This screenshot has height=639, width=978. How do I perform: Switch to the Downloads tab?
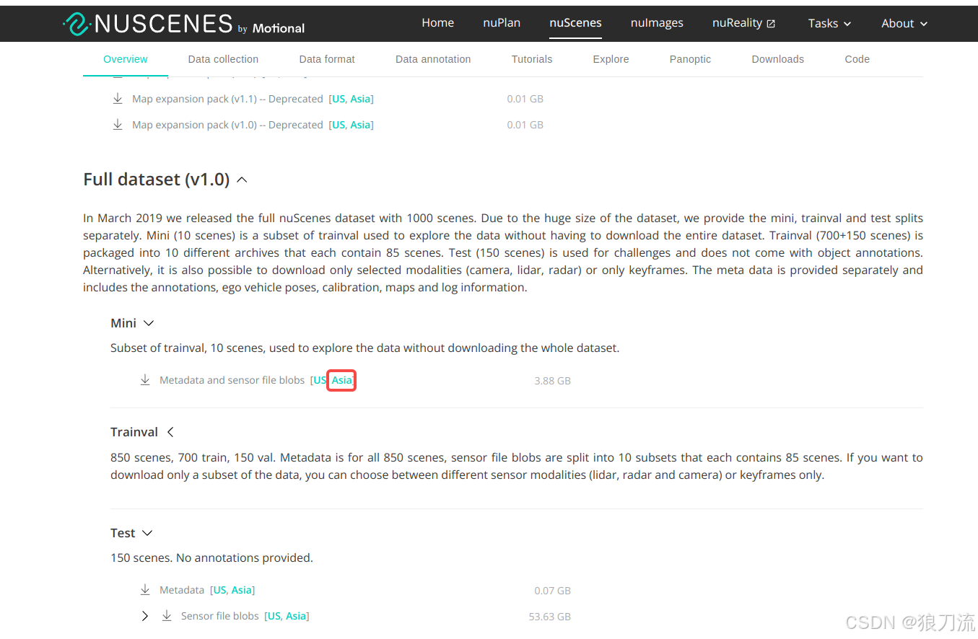click(x=777, y=59)
